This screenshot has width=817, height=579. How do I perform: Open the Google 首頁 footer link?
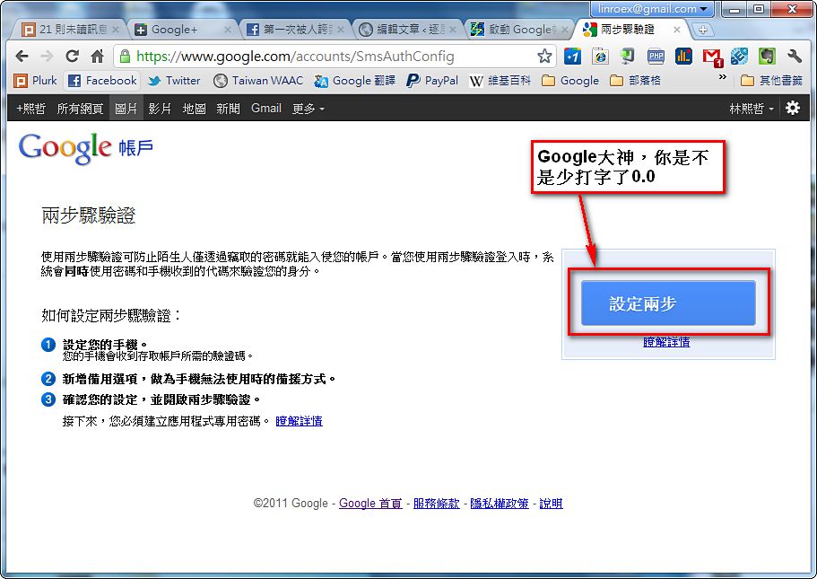[x=370, y=504]
